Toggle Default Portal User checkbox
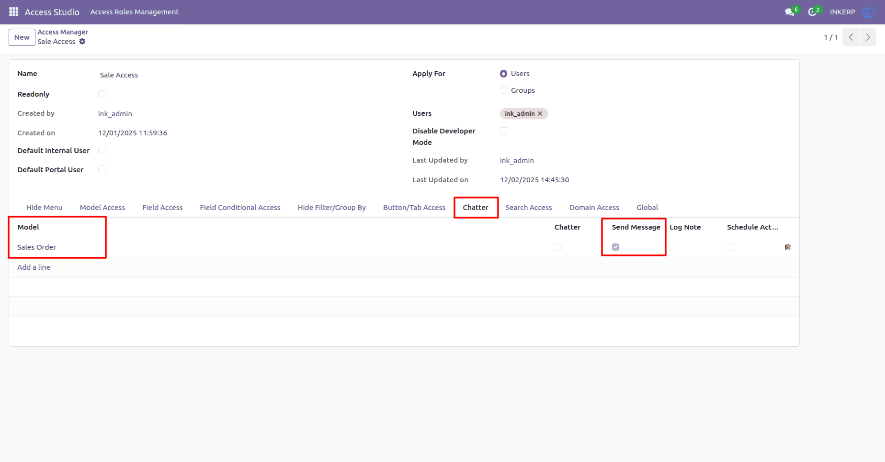The height and width of the screenshot is (462, 885). tap(102, 170)
